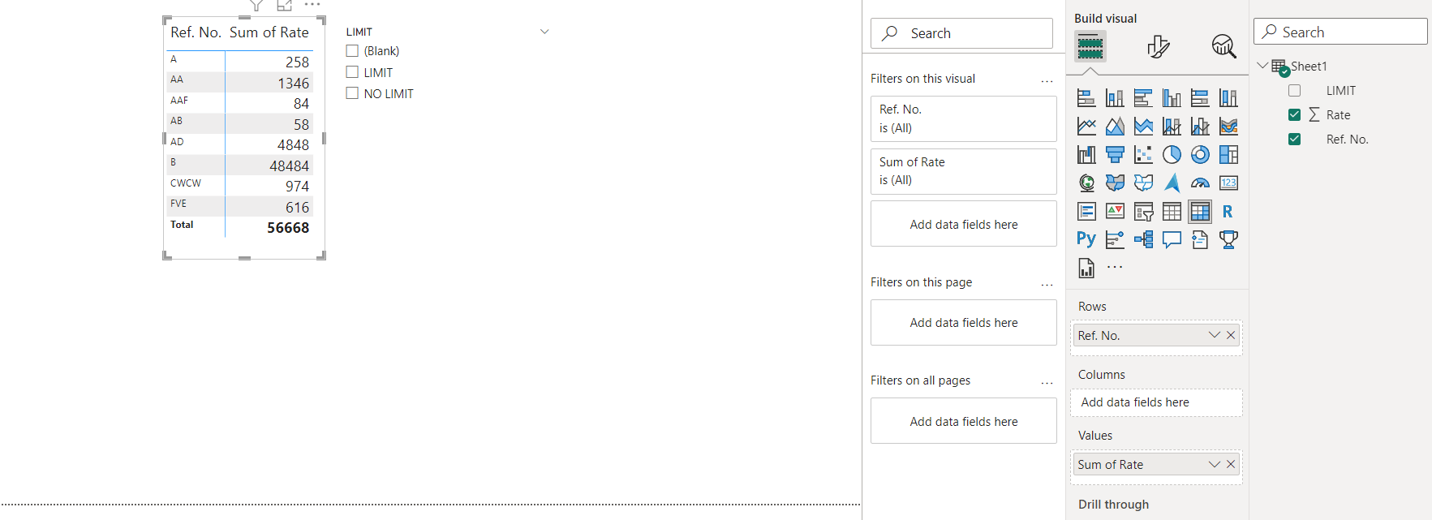This screenshot has height=520, width=1432.
Task: Select the Stacked column chart visual
Action: (x=1115, y=98)
